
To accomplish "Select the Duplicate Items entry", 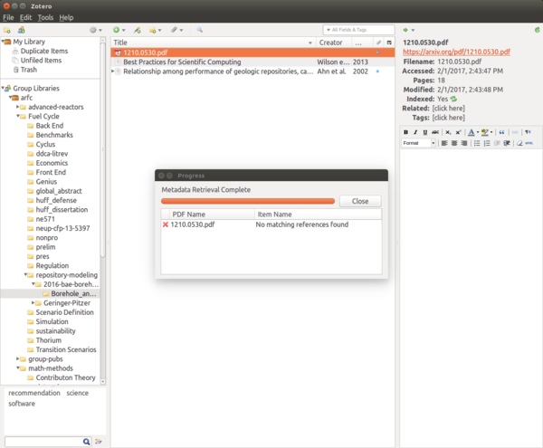I will click(x=44, y=51).
